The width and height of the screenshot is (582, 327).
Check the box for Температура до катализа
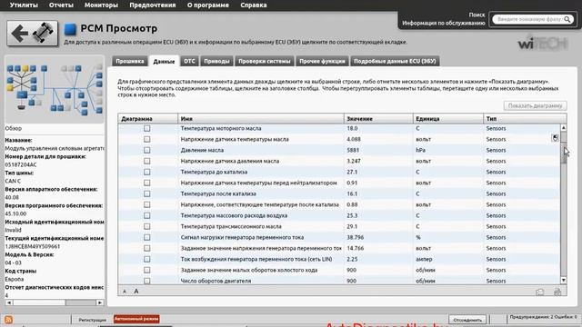click(147, 172)
